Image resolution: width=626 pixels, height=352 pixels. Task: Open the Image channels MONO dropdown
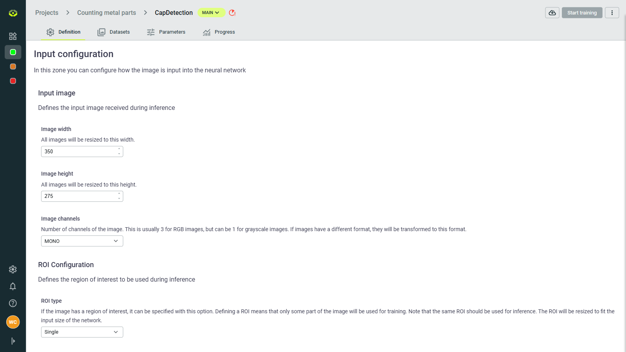[x=82, y=241]
